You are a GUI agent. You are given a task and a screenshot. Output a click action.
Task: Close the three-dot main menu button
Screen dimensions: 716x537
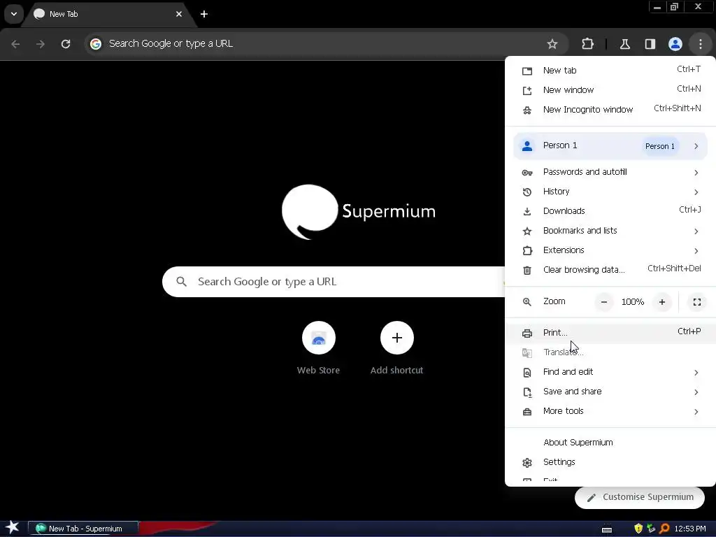(x=701, y=44)
